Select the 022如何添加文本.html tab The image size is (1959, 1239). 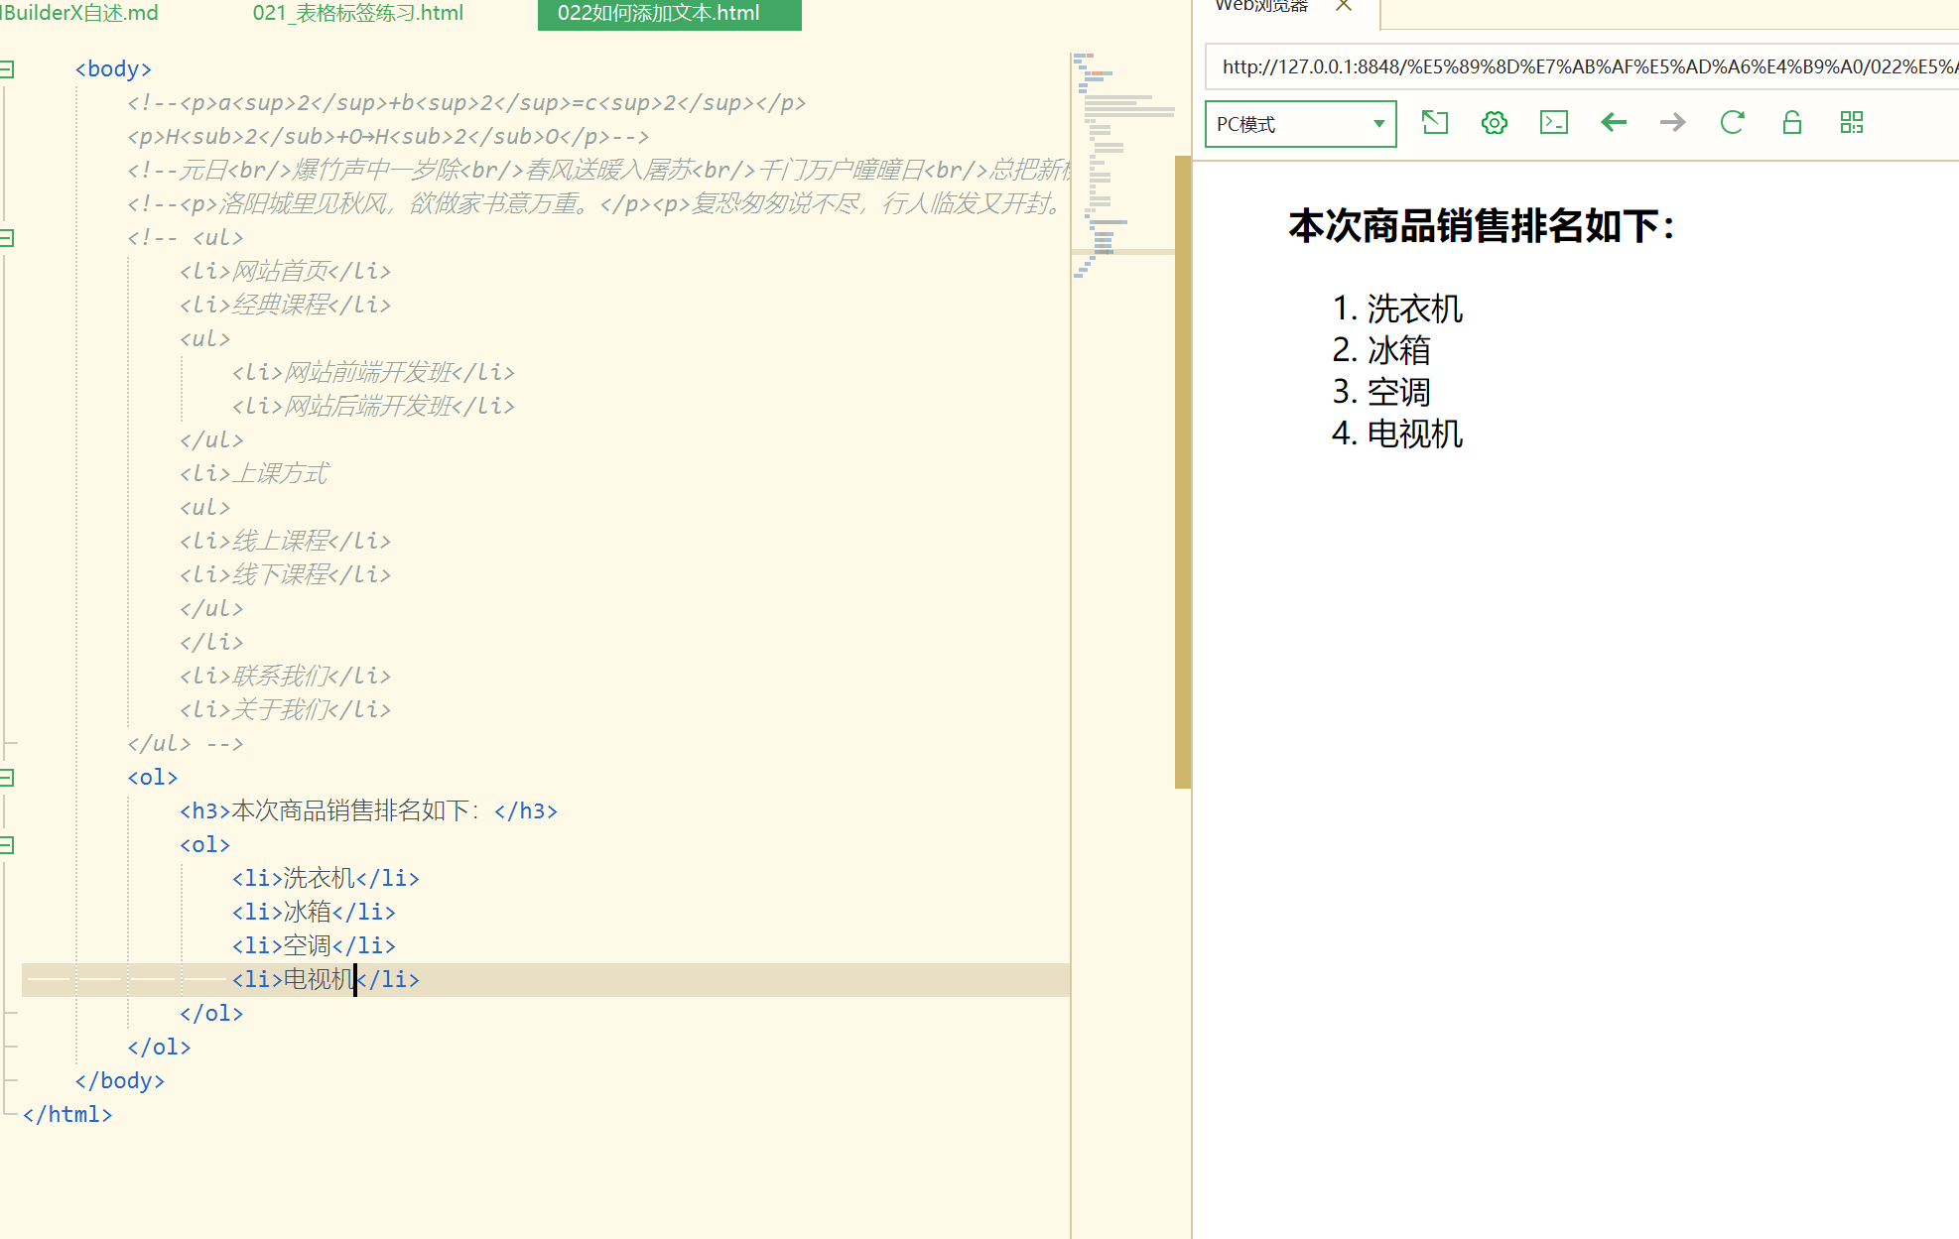pyautogui.click(x=659, y=14)
